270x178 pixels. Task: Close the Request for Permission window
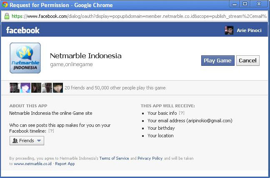tap(259, 4)
